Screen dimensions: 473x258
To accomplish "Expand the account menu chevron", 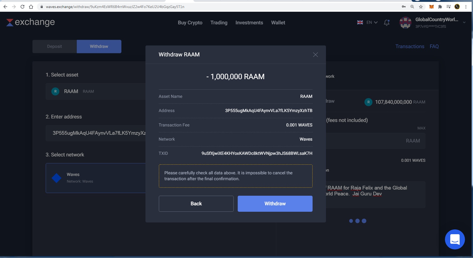I will [464, 22].
